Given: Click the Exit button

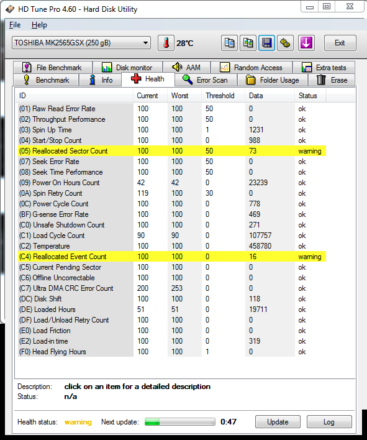Looking at the screenshot, I should (x=340, y=43).
